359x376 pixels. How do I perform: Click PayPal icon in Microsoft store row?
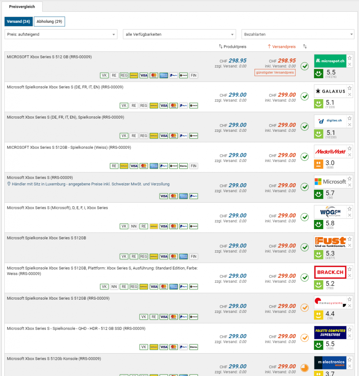(x=193, y=196)
